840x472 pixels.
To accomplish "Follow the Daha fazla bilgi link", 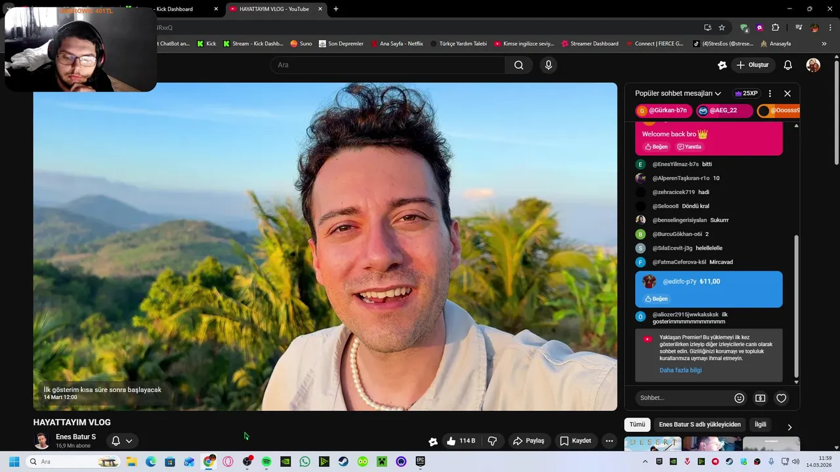I will tap(681, 370).
